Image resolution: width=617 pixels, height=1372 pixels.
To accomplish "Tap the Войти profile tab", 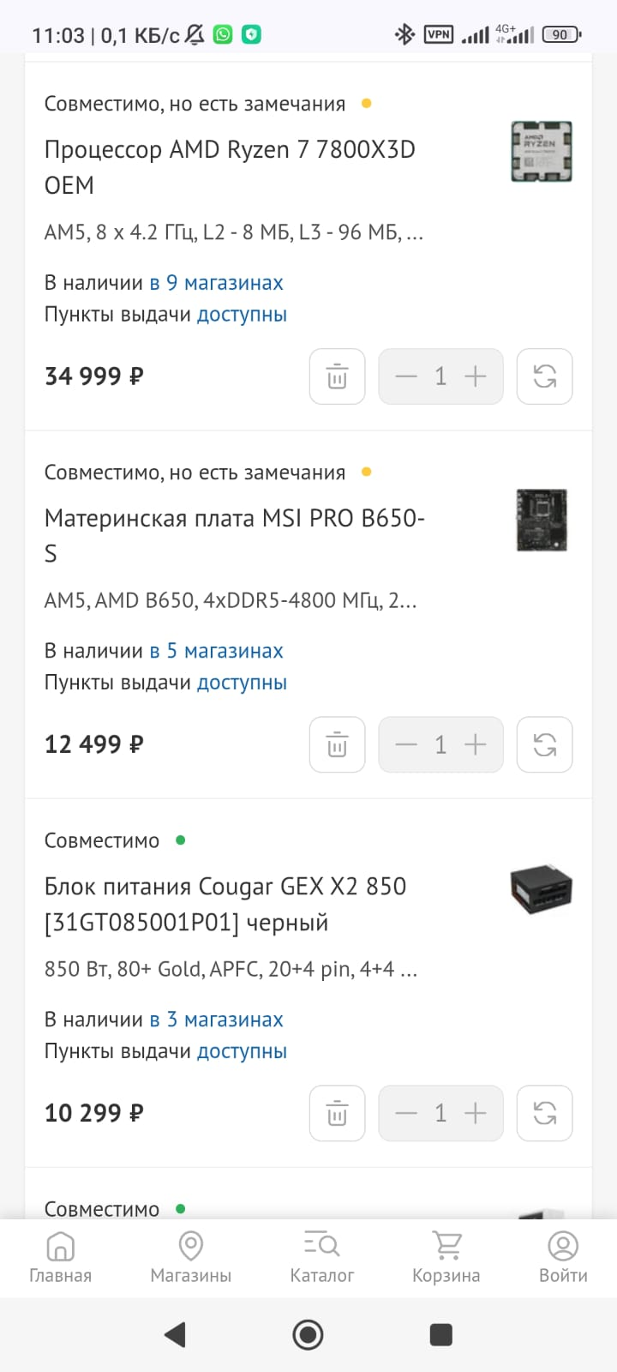I will pos(563,1257).
